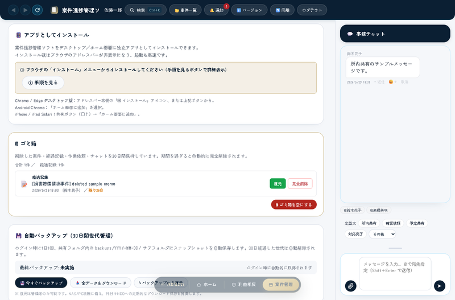Insert the 対応完了 template phrase
Viewport: 455px width, 300px height.
356,234
